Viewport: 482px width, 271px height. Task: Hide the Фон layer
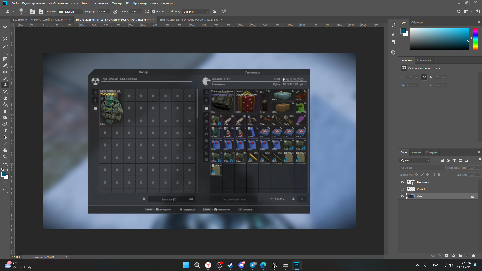click(x=402, y=196)
